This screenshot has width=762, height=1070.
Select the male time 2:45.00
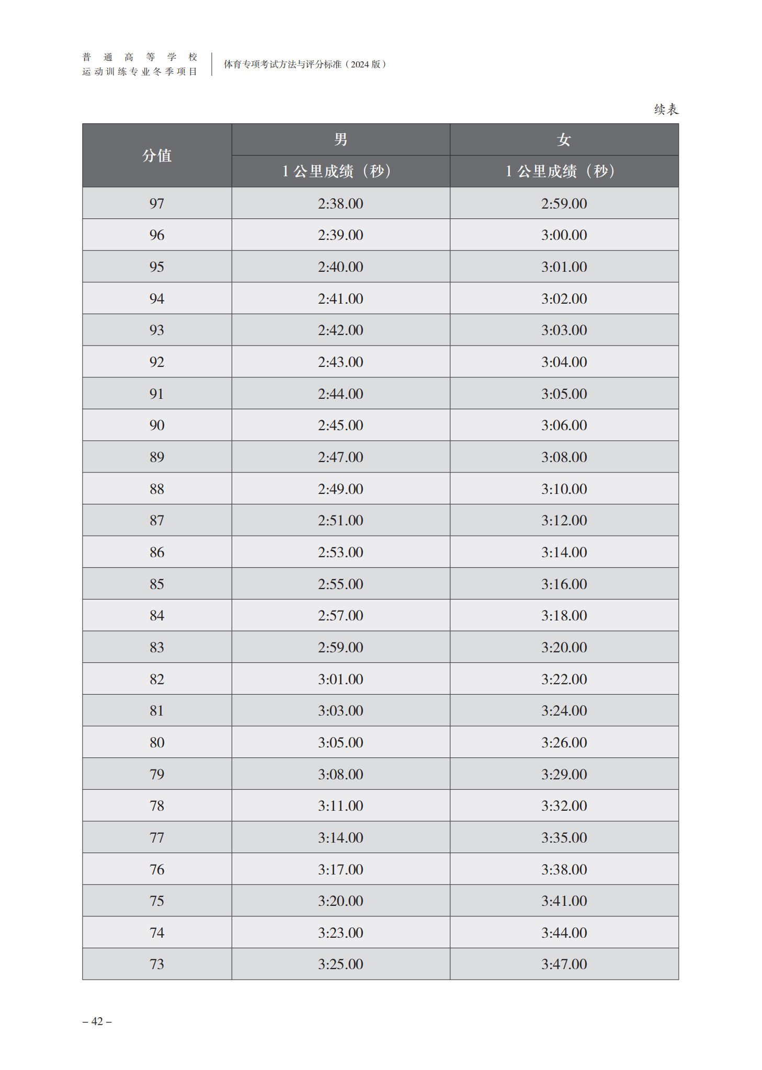340,425
